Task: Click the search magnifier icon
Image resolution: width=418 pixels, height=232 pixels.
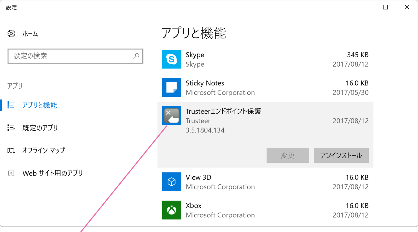Action: 136,56
